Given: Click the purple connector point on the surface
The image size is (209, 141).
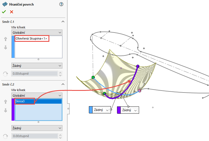Looking at the screenshot, I should tap(138, 66).
